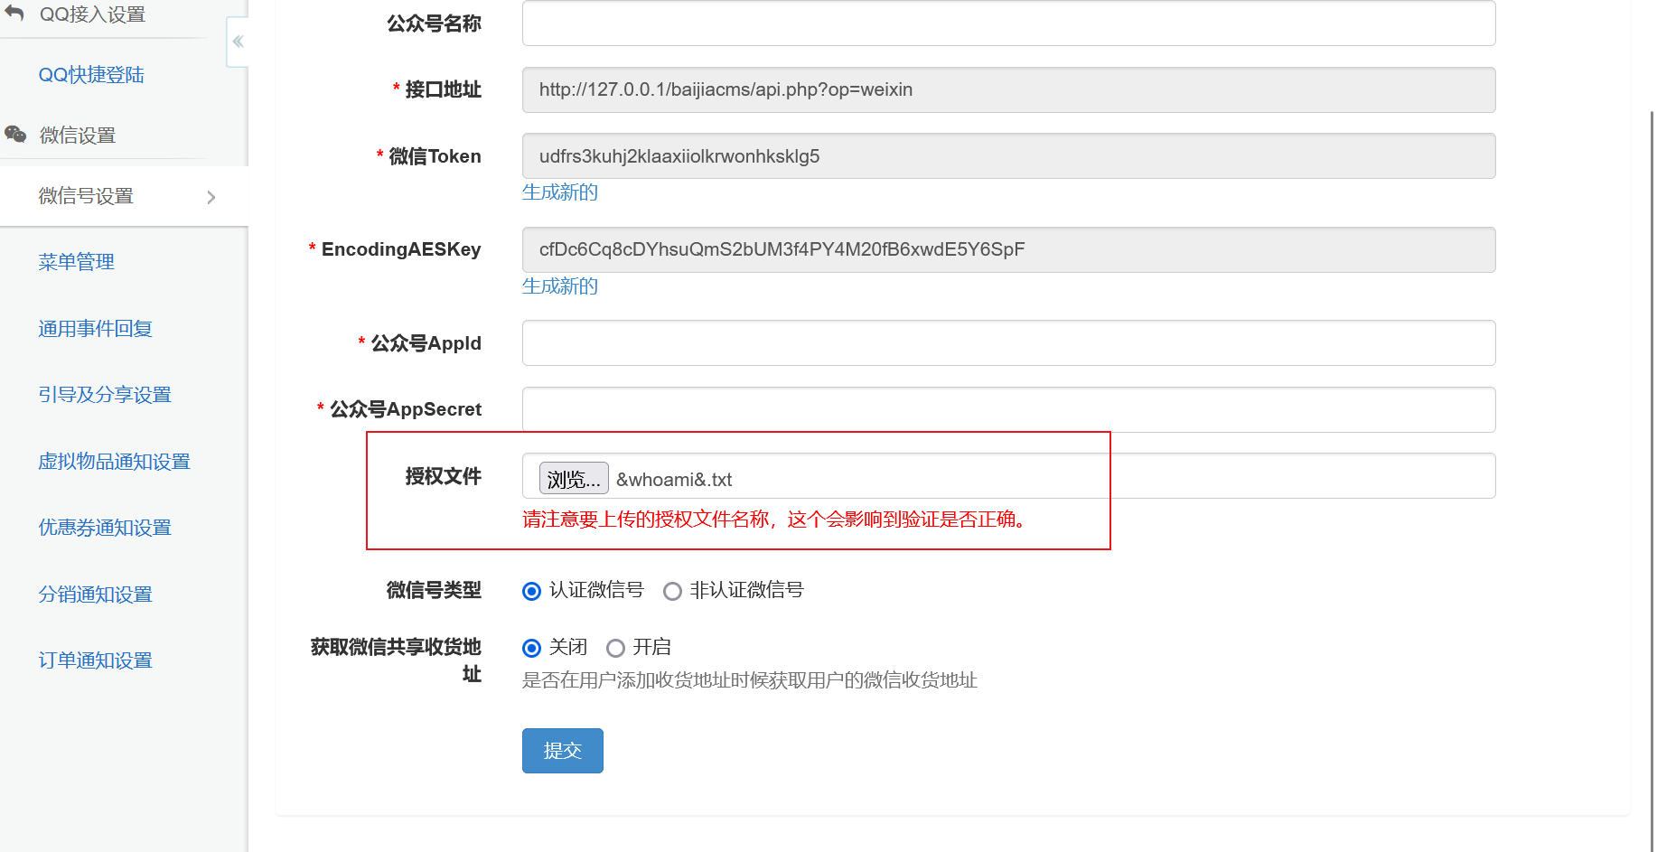
Task: Select the 非认证微信号 radio button
Action: 672,591
